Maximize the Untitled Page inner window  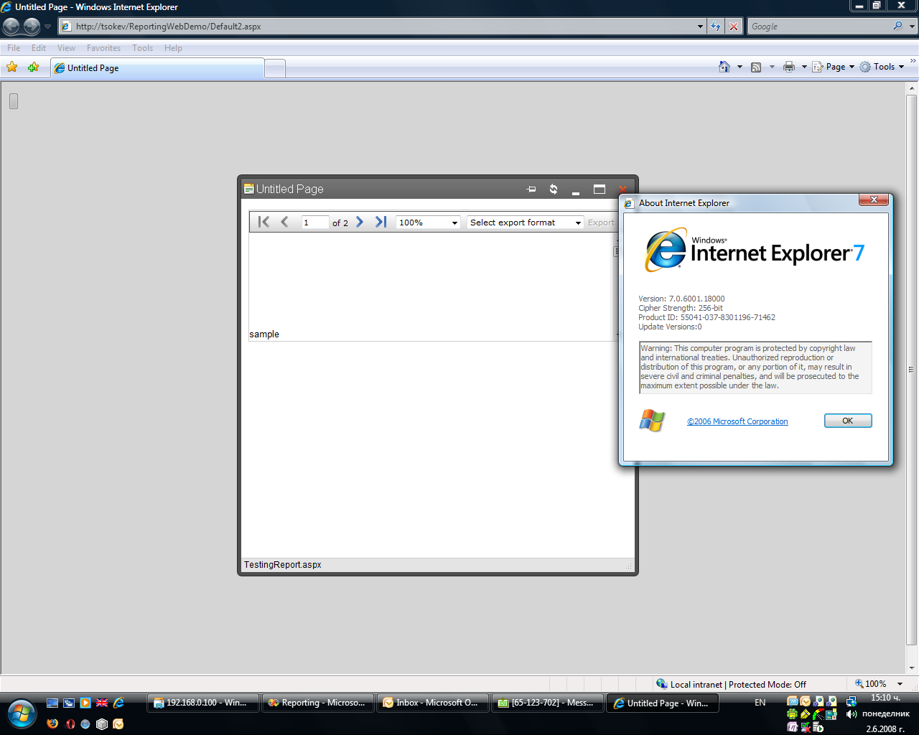coord(599,189)
